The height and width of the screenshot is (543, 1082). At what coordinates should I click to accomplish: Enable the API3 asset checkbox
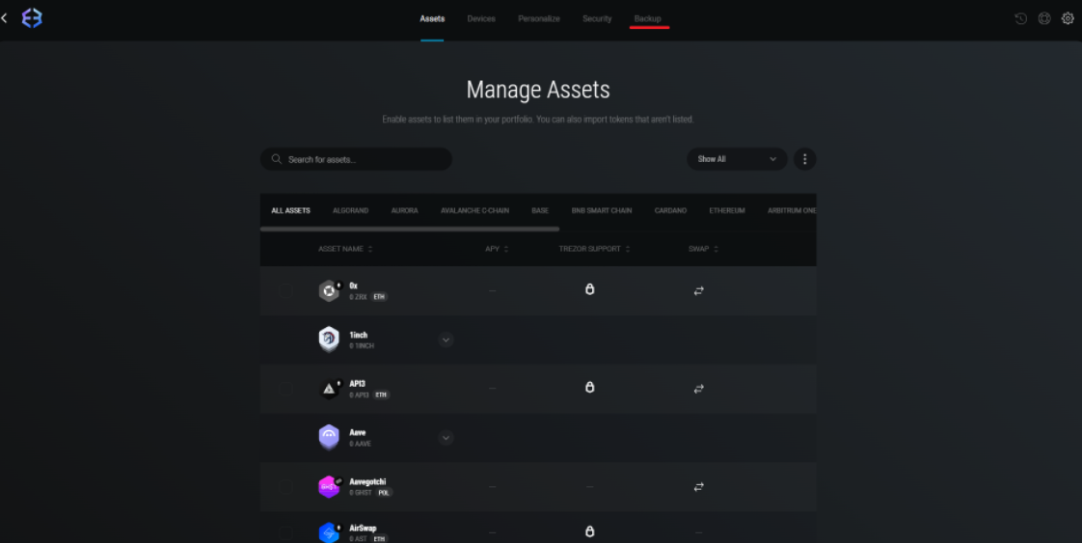(x=286, y=389)
